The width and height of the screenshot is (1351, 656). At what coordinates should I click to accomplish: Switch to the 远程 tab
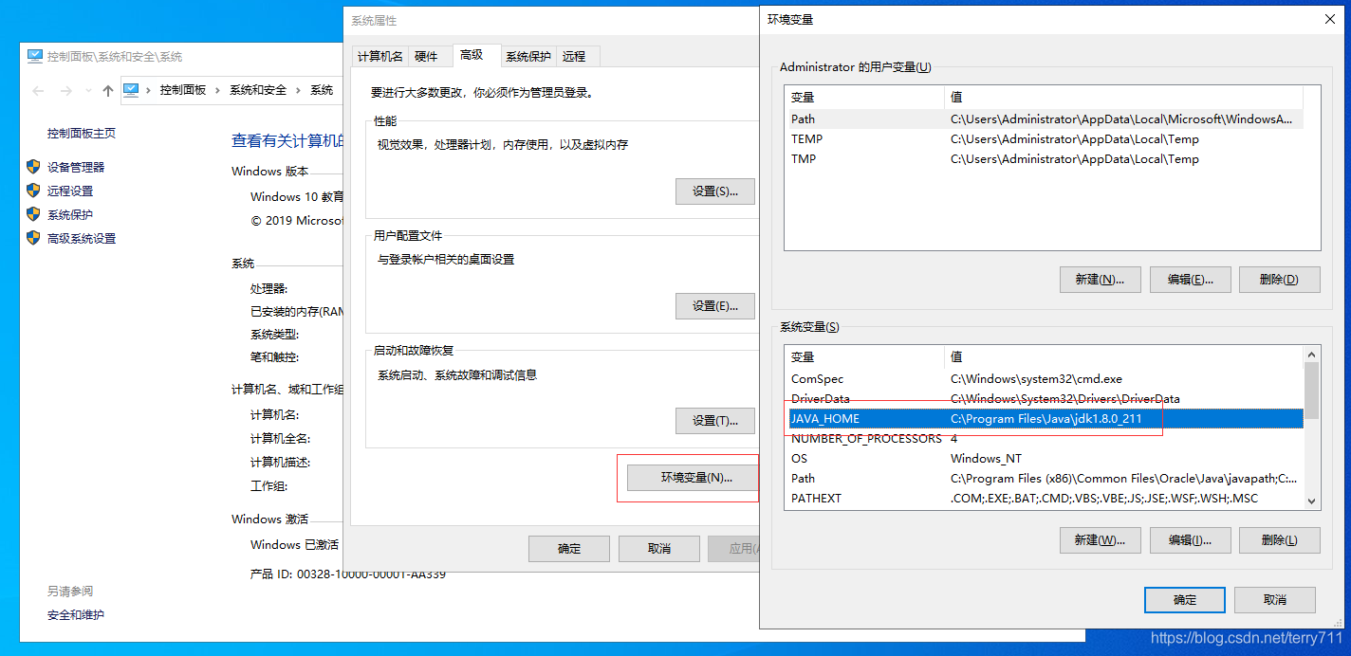click(x=576, y=55)
